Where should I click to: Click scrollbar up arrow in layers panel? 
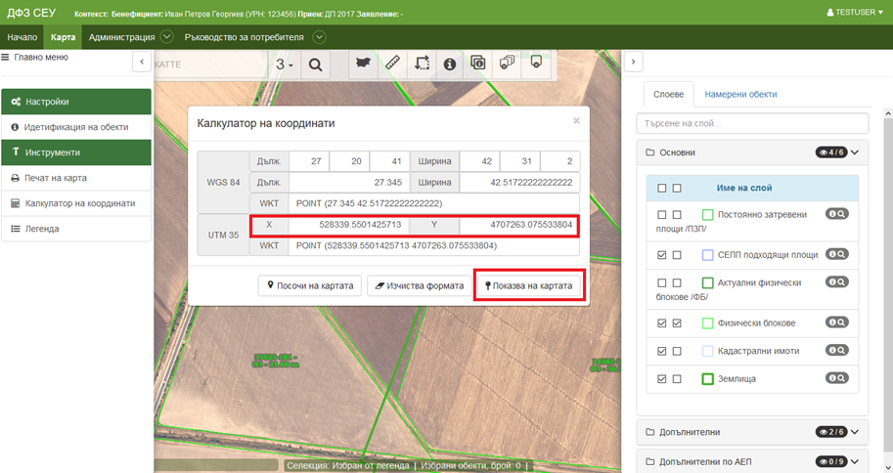coord(888,113)
